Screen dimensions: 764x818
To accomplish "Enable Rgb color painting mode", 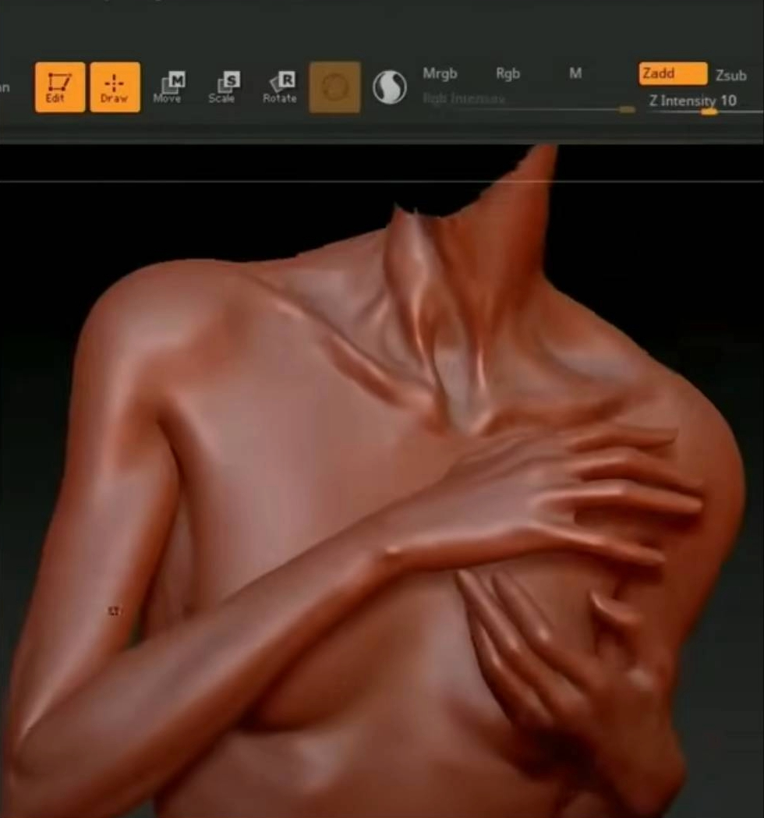I will pos(508,73).
